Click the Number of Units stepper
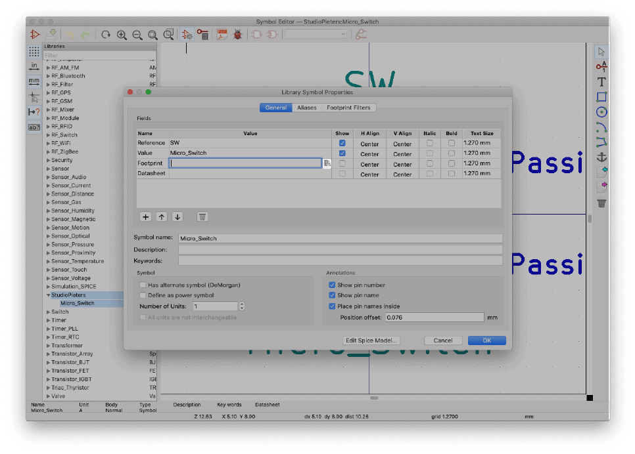This screenshot has width=635, height=454. click(x=242, y=306)
